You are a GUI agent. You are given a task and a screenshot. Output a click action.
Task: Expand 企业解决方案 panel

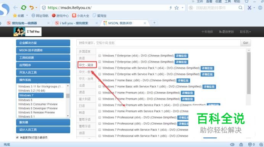(x=43, y=43)
